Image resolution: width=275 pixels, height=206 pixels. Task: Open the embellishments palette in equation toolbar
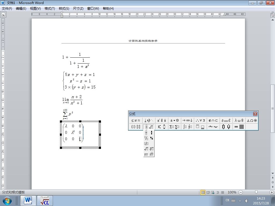(162, 120)
